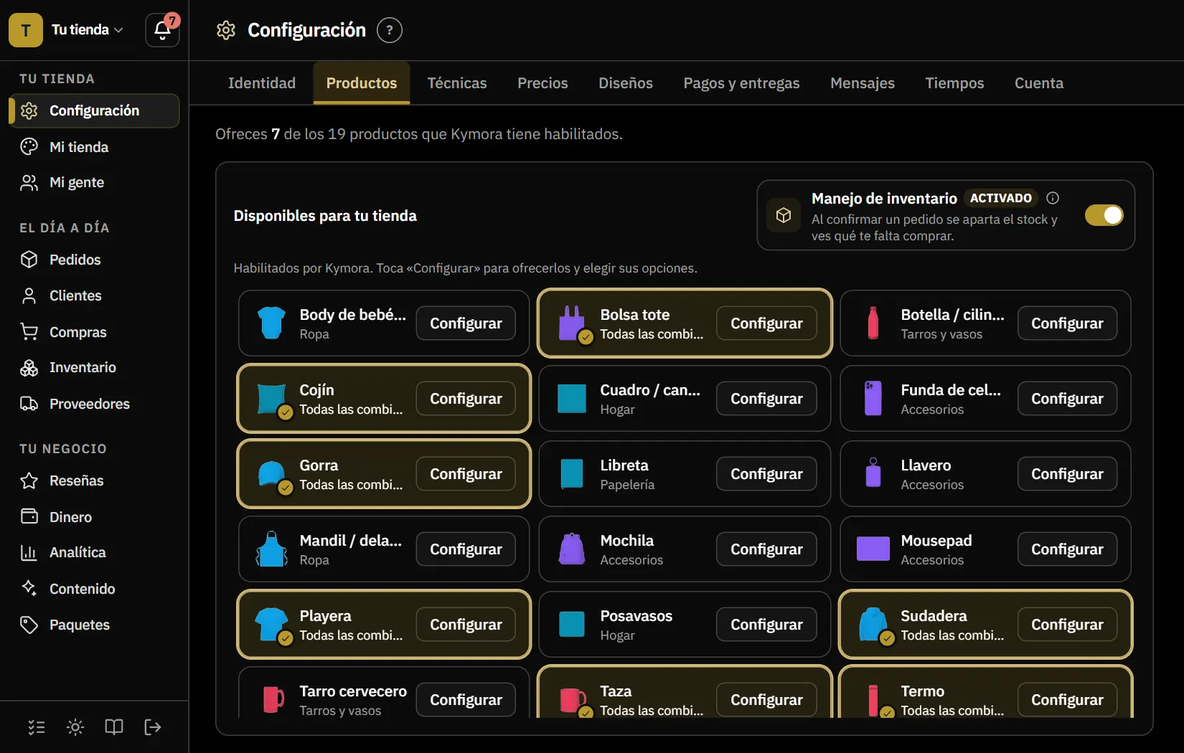The image size is (1184, 753).
Task: Click the Funda de celular icon
Action: coord(873,399)
